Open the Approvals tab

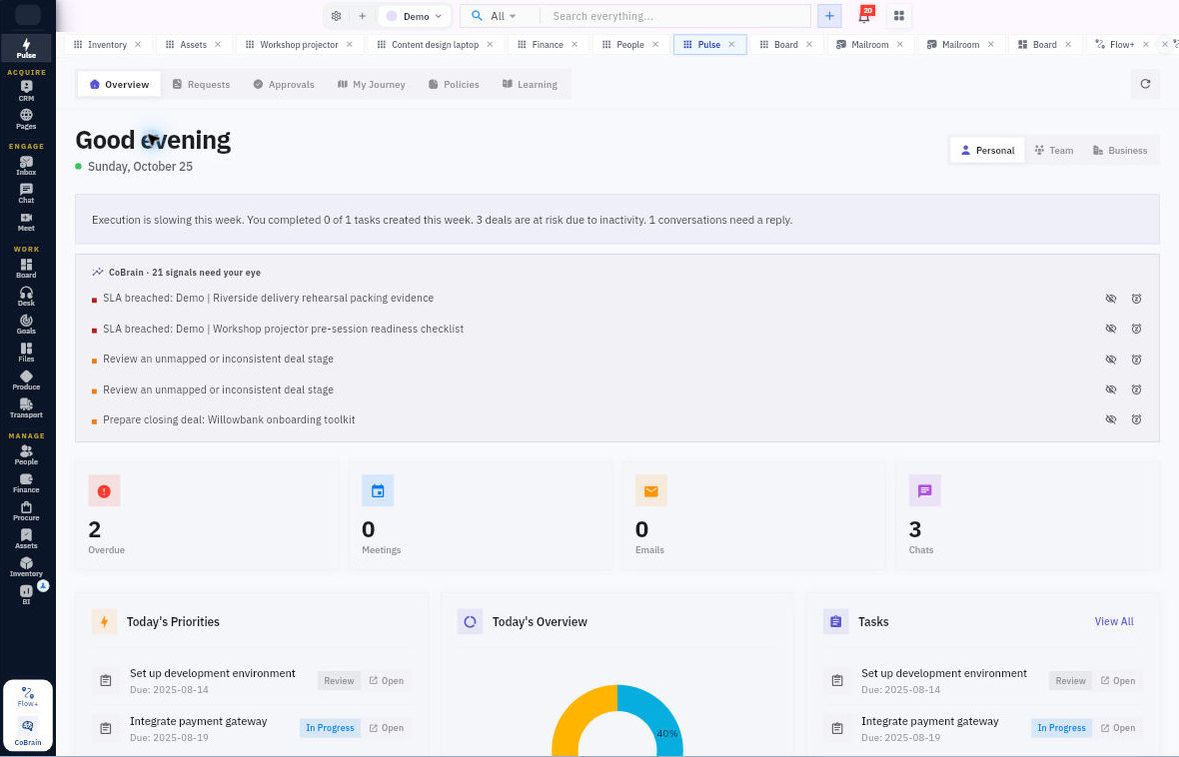tap(284, 84)
